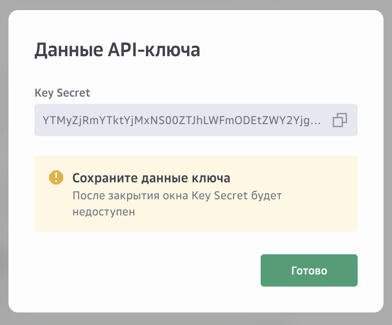Click the word "Данные" in the dialog heading
The height and width of the screenshot is (325, 392).
65,51
